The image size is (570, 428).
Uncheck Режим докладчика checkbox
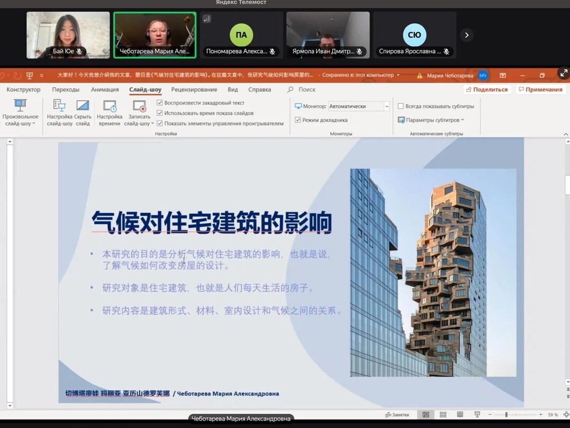coord(298,120)
